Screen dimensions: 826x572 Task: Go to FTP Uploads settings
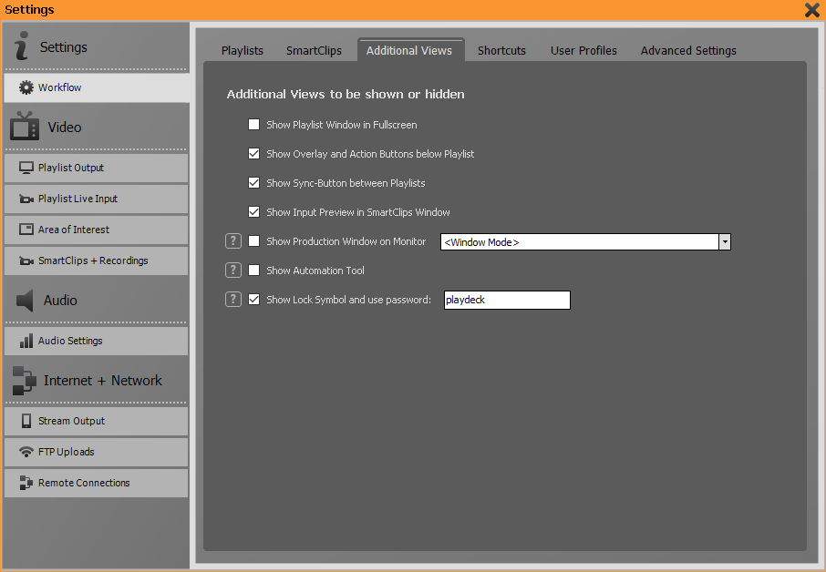97,452
